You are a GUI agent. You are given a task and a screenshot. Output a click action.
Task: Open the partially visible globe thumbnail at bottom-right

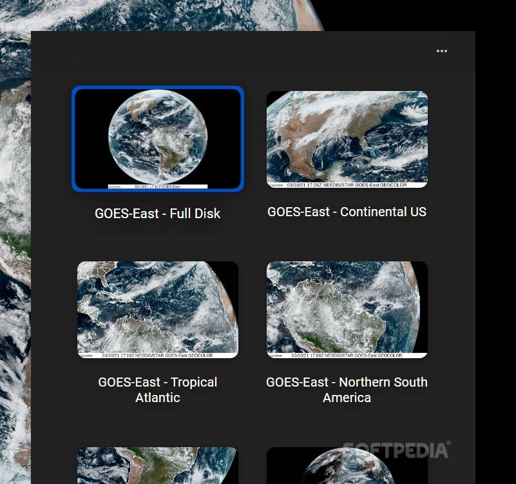(x=347, y=465)
